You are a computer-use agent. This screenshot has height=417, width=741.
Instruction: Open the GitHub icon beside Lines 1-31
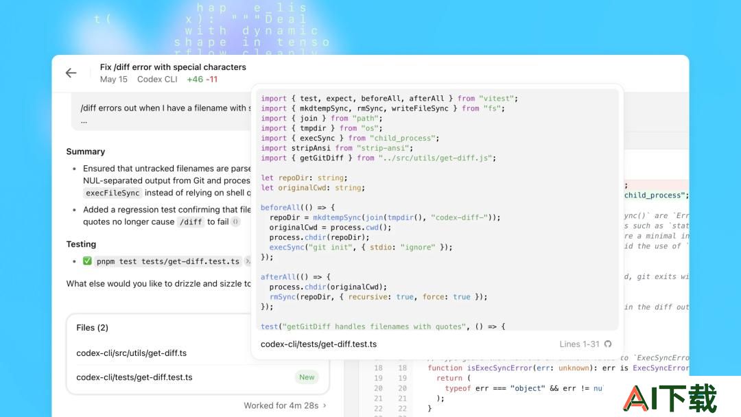point(608,344)
